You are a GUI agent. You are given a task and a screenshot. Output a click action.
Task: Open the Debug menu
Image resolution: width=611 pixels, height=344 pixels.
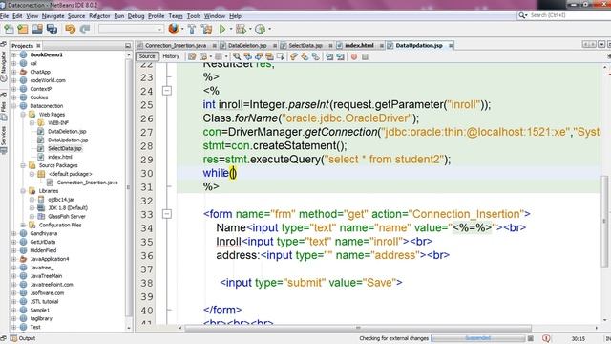tap(136, 16)
